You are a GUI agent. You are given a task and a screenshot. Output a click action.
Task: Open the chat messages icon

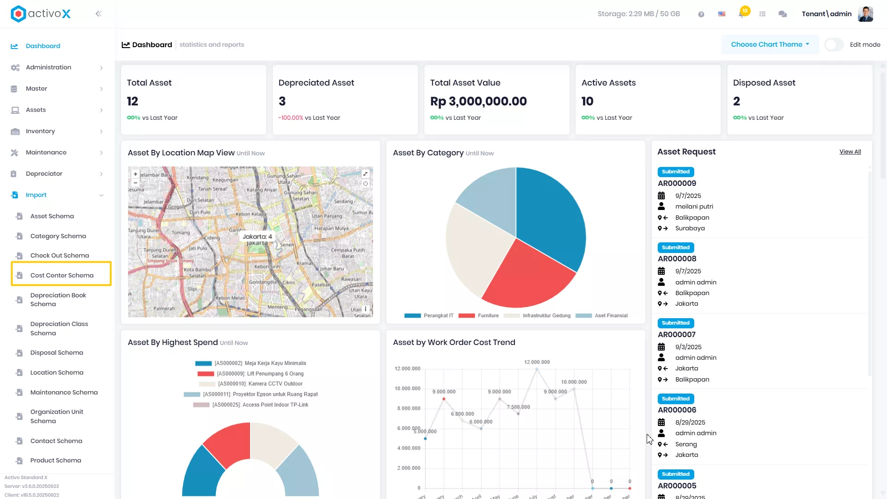coord(783,14)
